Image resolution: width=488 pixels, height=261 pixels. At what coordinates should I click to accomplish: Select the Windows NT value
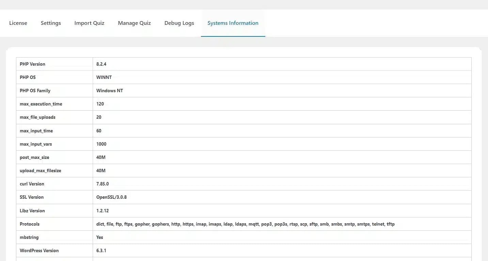(110, 91)
